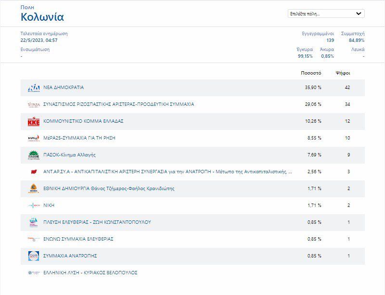Click the Νέα Δημοκρατία party logo

coord(34,88)
